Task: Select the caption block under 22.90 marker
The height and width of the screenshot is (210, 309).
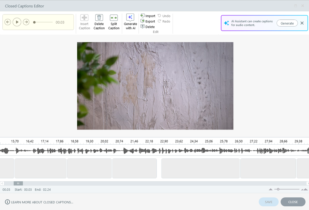Action: (200, 168)
